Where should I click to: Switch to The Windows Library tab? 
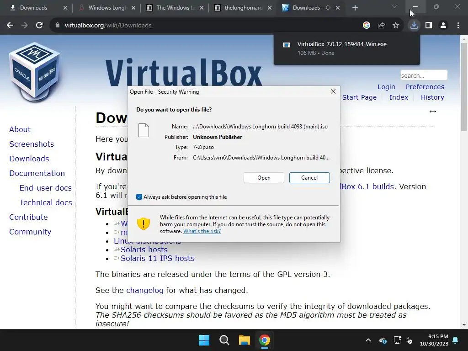(x=175, y=8)
